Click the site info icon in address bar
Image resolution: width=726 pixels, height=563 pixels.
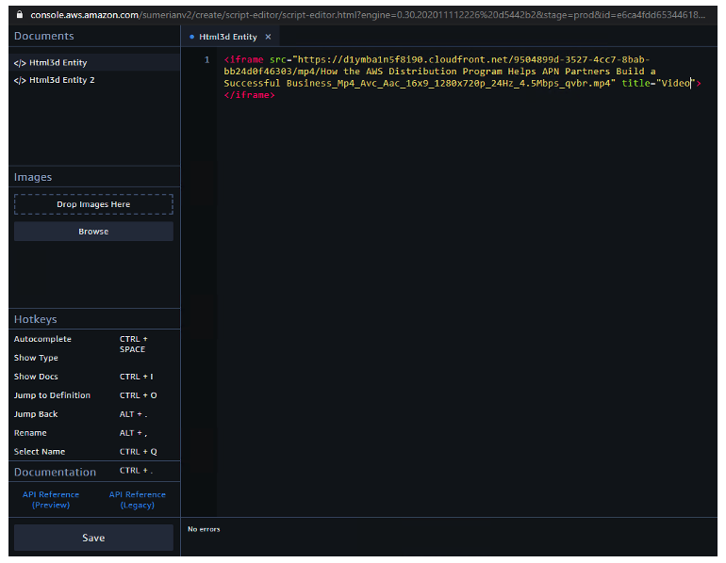(20, 14)
